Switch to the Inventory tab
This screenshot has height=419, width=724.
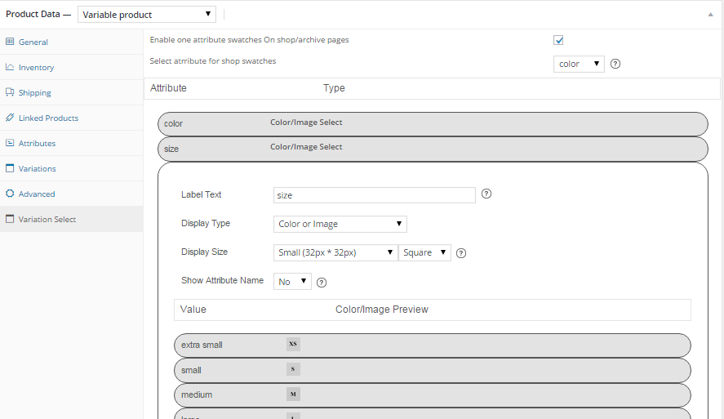36,68
